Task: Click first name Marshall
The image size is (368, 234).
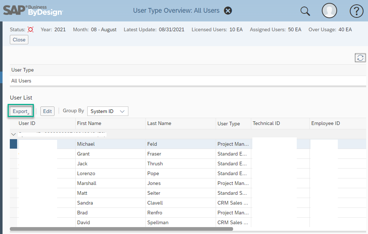Action: tap(87, 183)
